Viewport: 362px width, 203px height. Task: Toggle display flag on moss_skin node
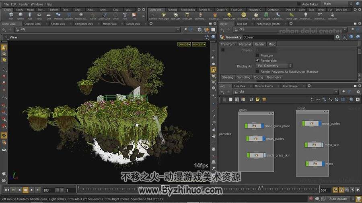[322, 145]
